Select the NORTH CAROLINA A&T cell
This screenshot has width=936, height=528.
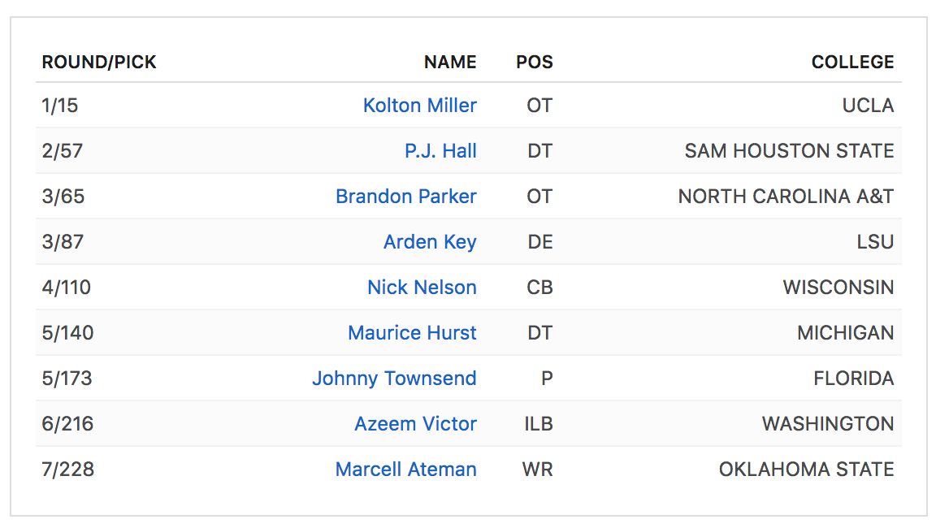786,197
